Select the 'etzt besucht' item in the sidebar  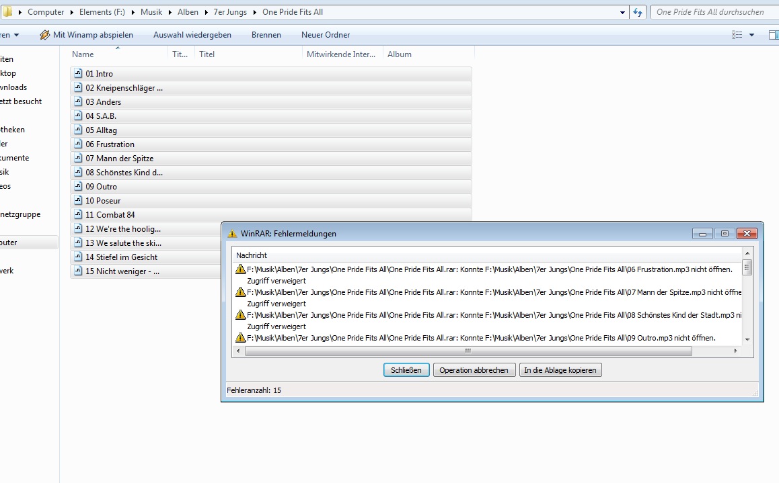[21, 101]
